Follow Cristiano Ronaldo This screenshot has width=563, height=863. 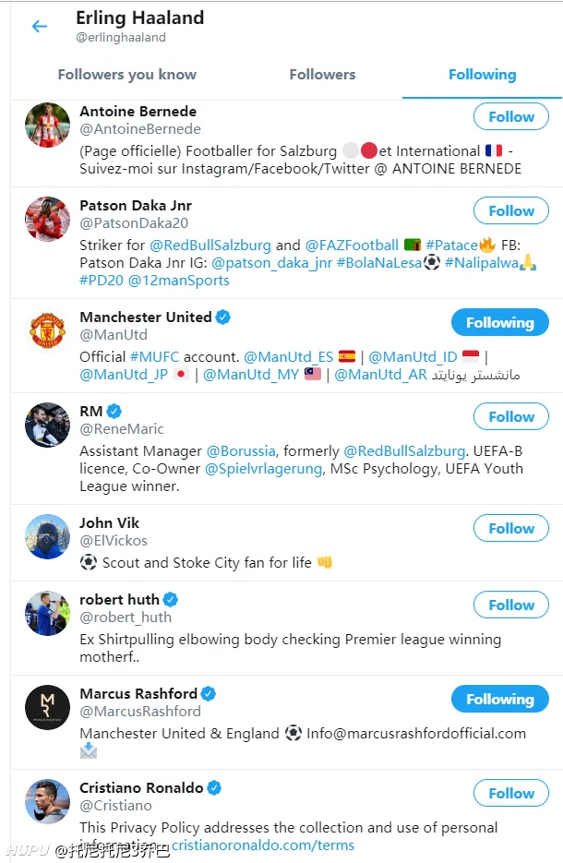[510, 793]
